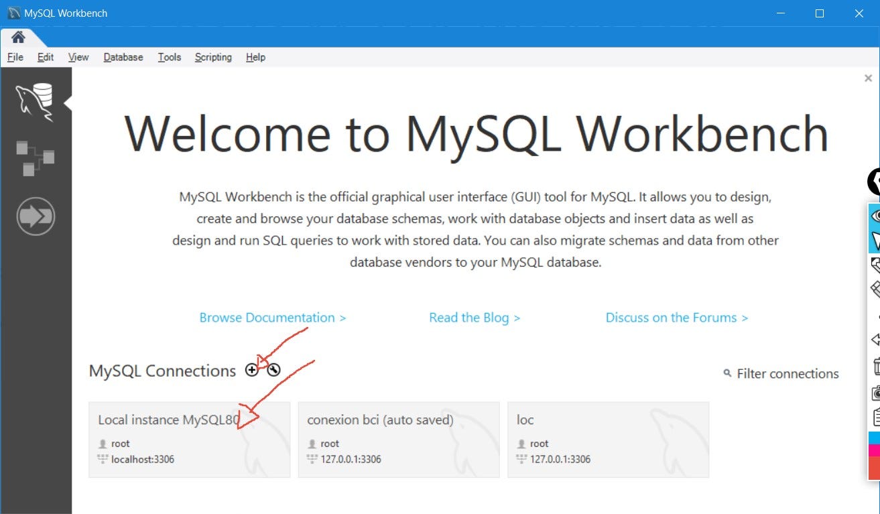Open the loc connection tile
The image size is (880, 514).
(609, 440)
